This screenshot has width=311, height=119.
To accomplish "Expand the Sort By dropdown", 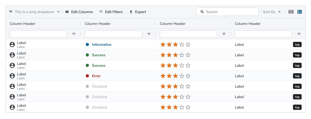I will (x=272, y=12).
